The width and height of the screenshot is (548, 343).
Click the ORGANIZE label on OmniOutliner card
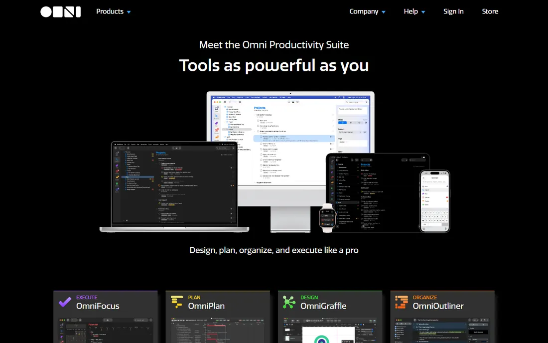tap(424, 298)
